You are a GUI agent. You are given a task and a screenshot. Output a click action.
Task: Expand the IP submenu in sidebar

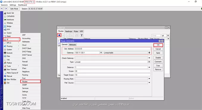click(x=12, y=39)
